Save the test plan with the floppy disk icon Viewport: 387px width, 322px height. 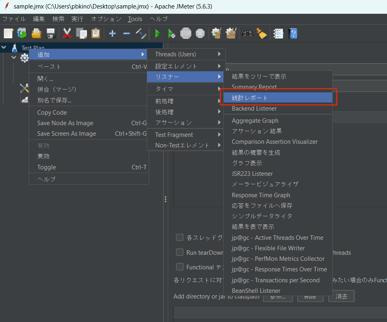coord(51,33)
